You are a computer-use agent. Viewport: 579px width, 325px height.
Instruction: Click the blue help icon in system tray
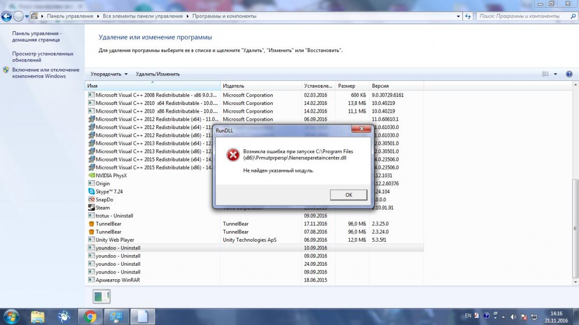[486, 316]
